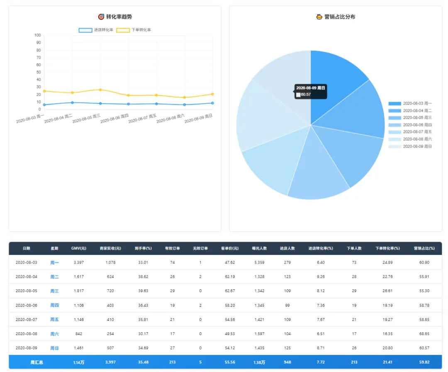
Task: Click 周汇总 label in summary row
Action: click(37, 362)
